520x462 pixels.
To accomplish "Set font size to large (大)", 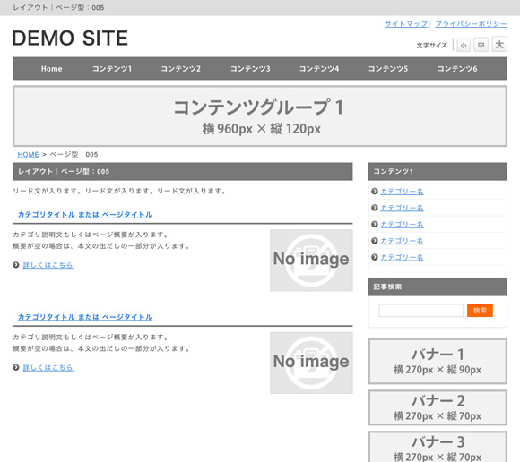I will coord(499,44).
